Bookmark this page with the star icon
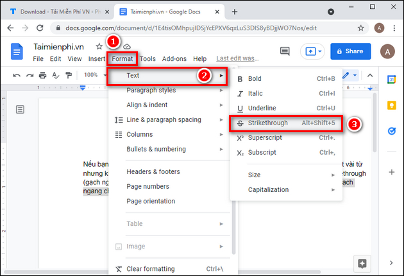The image size is (404, 276). [360, 28]
